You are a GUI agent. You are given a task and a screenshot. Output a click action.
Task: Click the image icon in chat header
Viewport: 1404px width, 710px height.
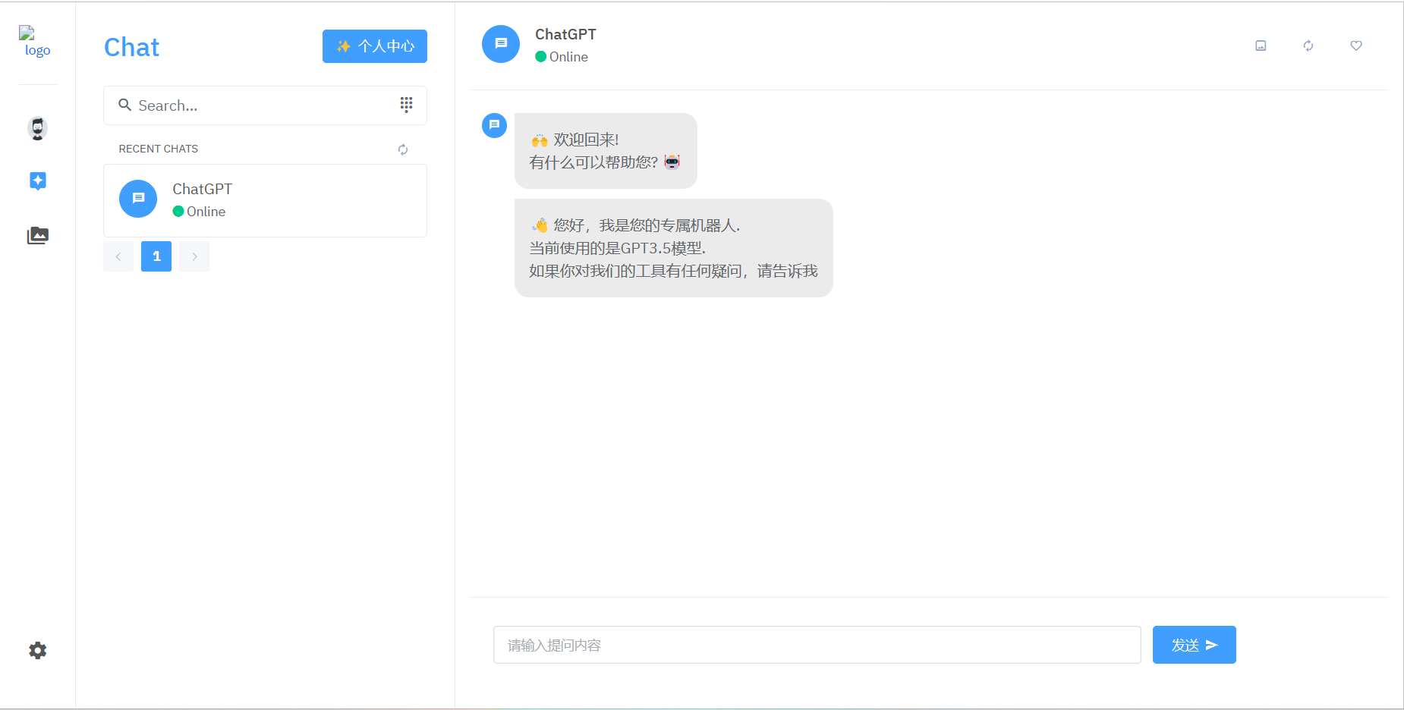click(1261, 46)
